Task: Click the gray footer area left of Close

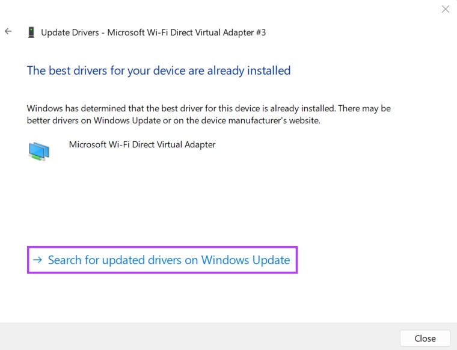Action: pyautogui.click(x=198, y=337)
